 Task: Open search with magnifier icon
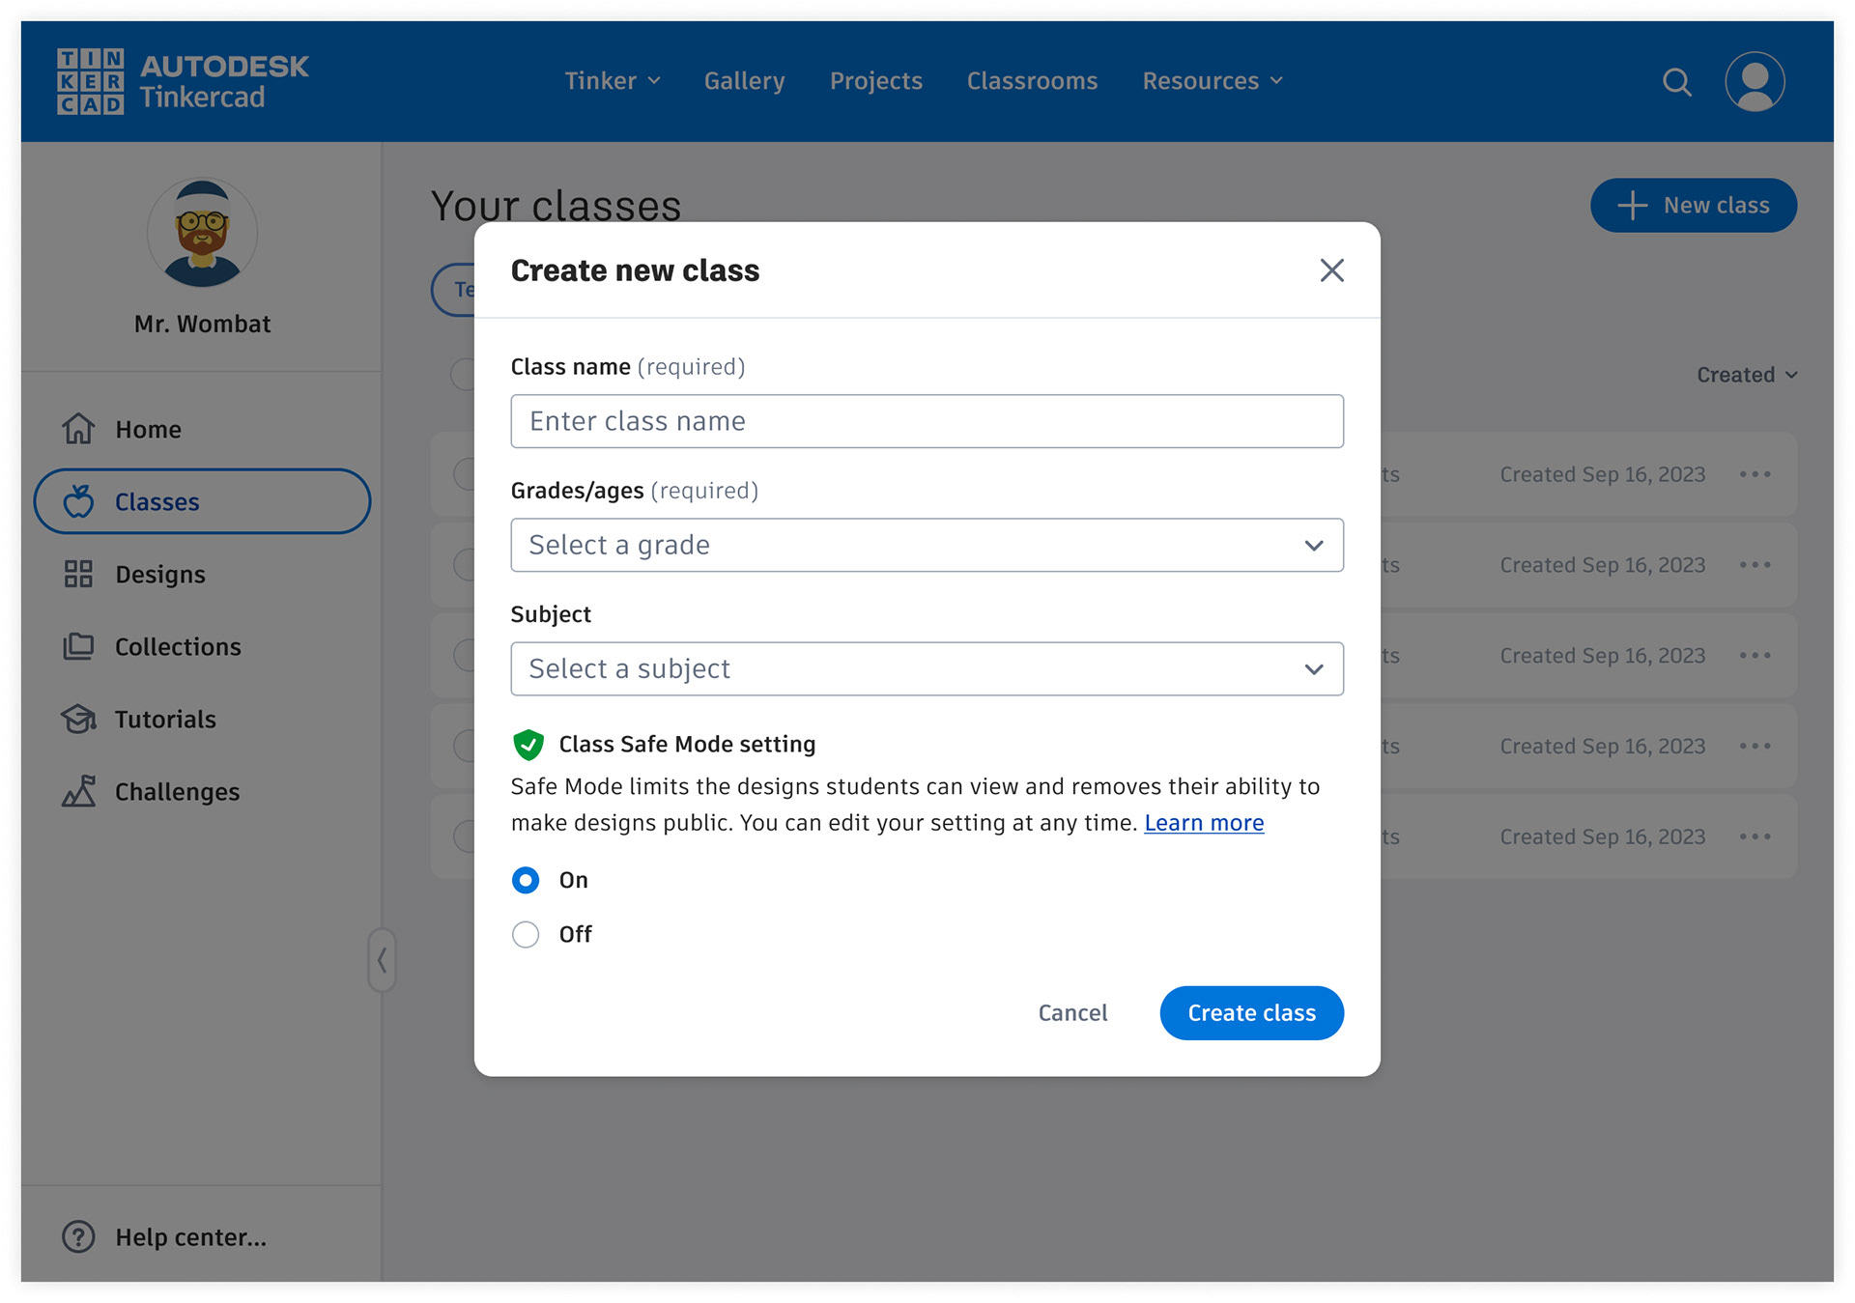(1676, 82)
